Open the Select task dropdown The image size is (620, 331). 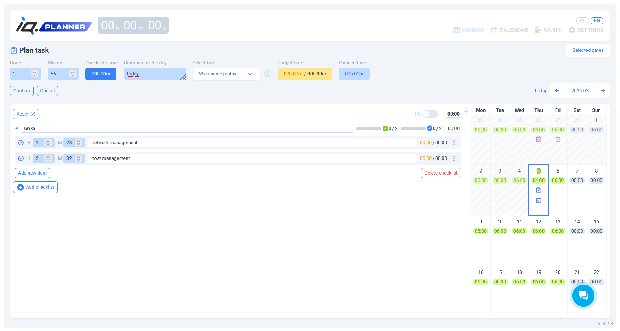pos(226,74)
